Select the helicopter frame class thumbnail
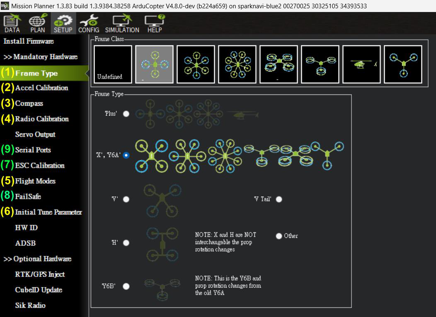Screen dimensions: 436x317 click(x=361, y=64)
